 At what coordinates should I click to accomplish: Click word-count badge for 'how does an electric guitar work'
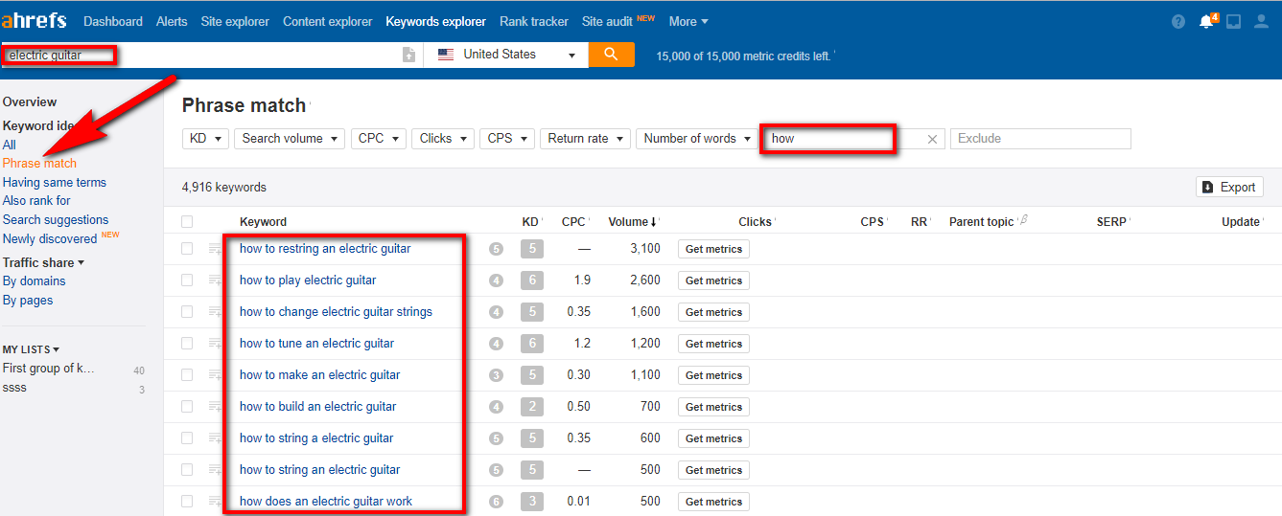496,502
